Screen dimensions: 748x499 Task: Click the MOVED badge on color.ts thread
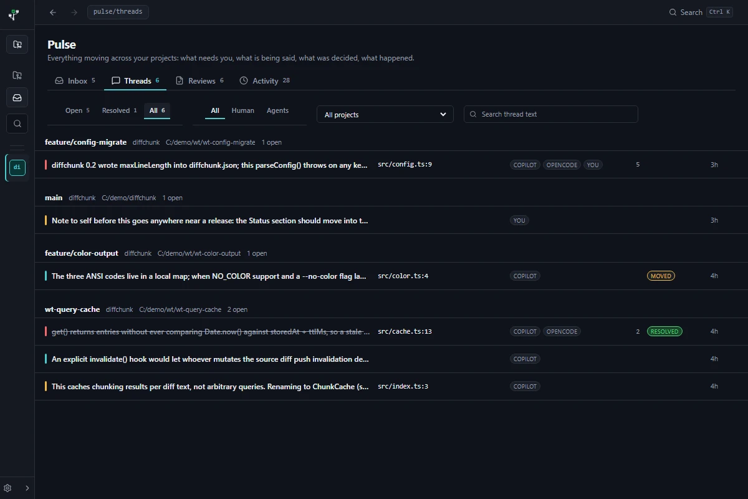661,276
